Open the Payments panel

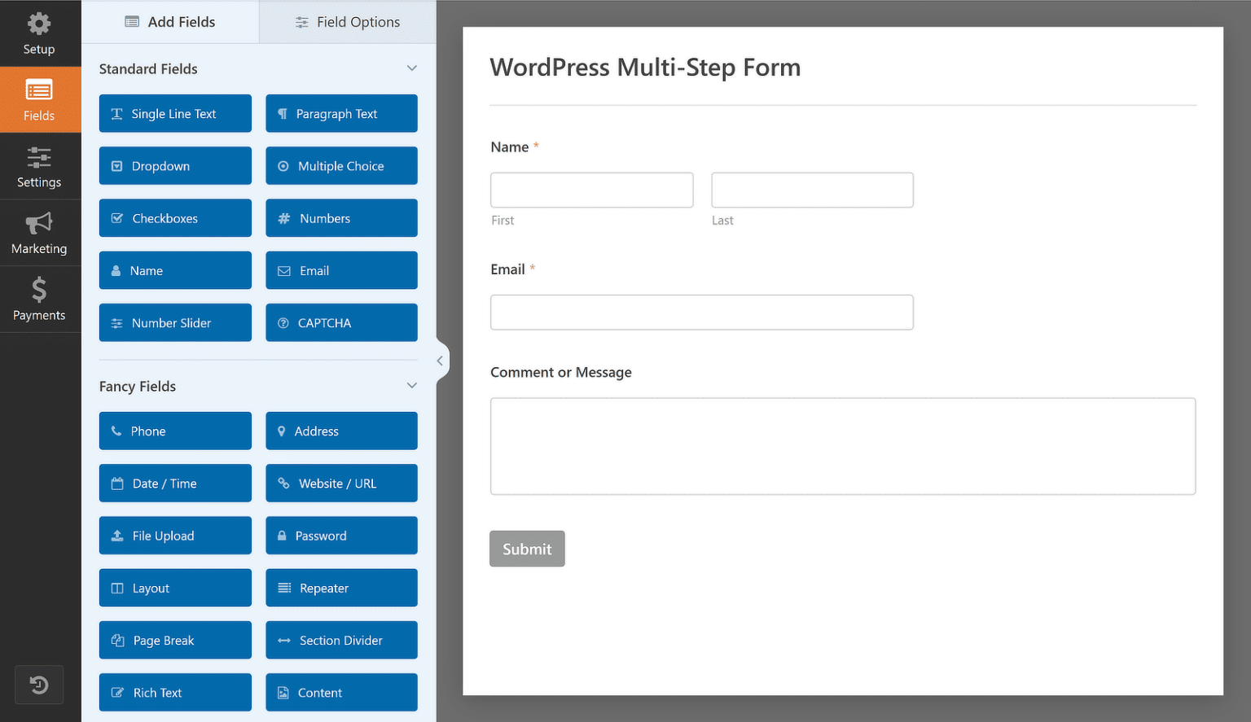coord(40,300)
